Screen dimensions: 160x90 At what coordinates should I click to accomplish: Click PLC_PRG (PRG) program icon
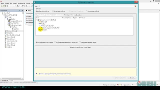[9, 23]
